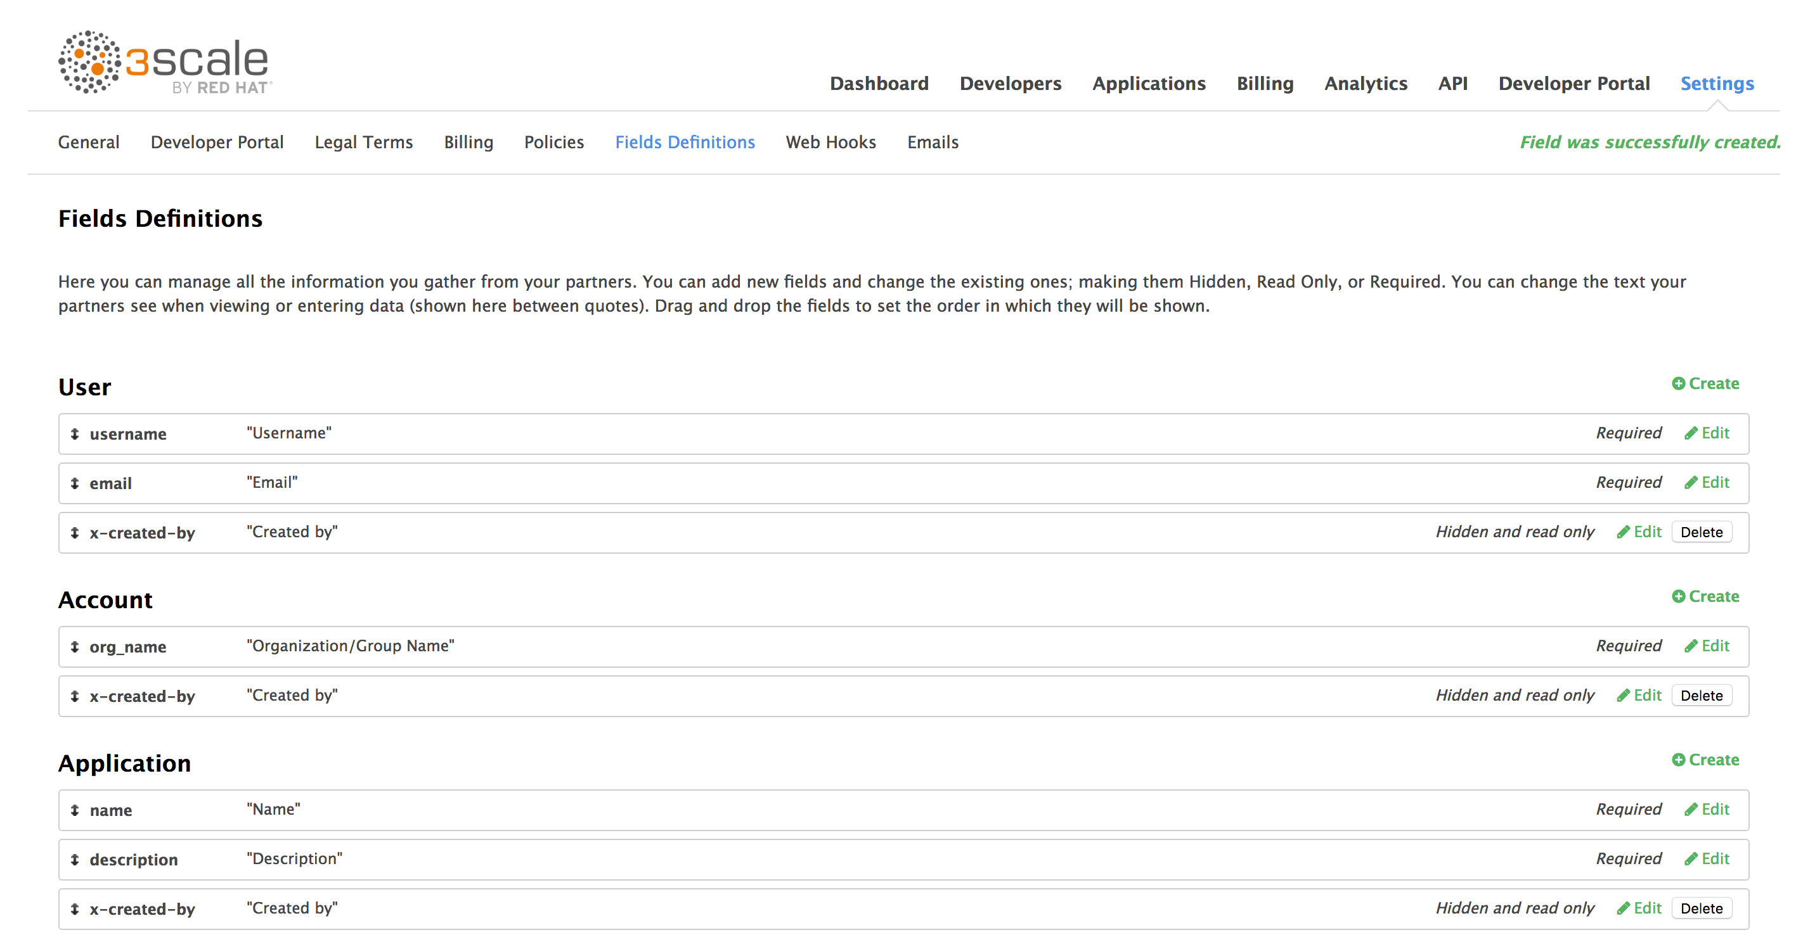Click the drag handle icon for the username field
Viewport: 1803px width, 949px height.
(x=75, y=433)
